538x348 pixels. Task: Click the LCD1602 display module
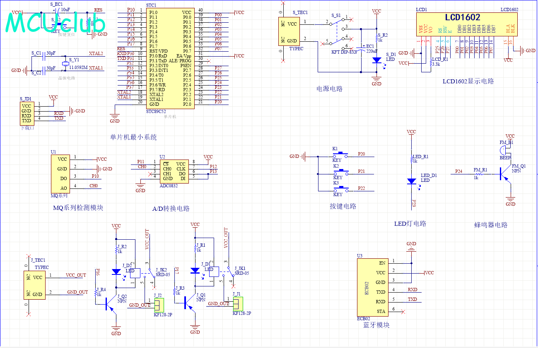[467, 24]
